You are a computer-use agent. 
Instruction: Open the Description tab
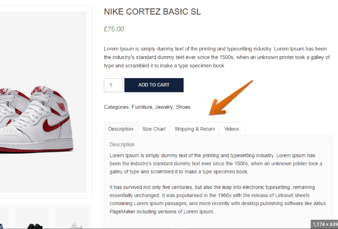(x=121, y=129)
